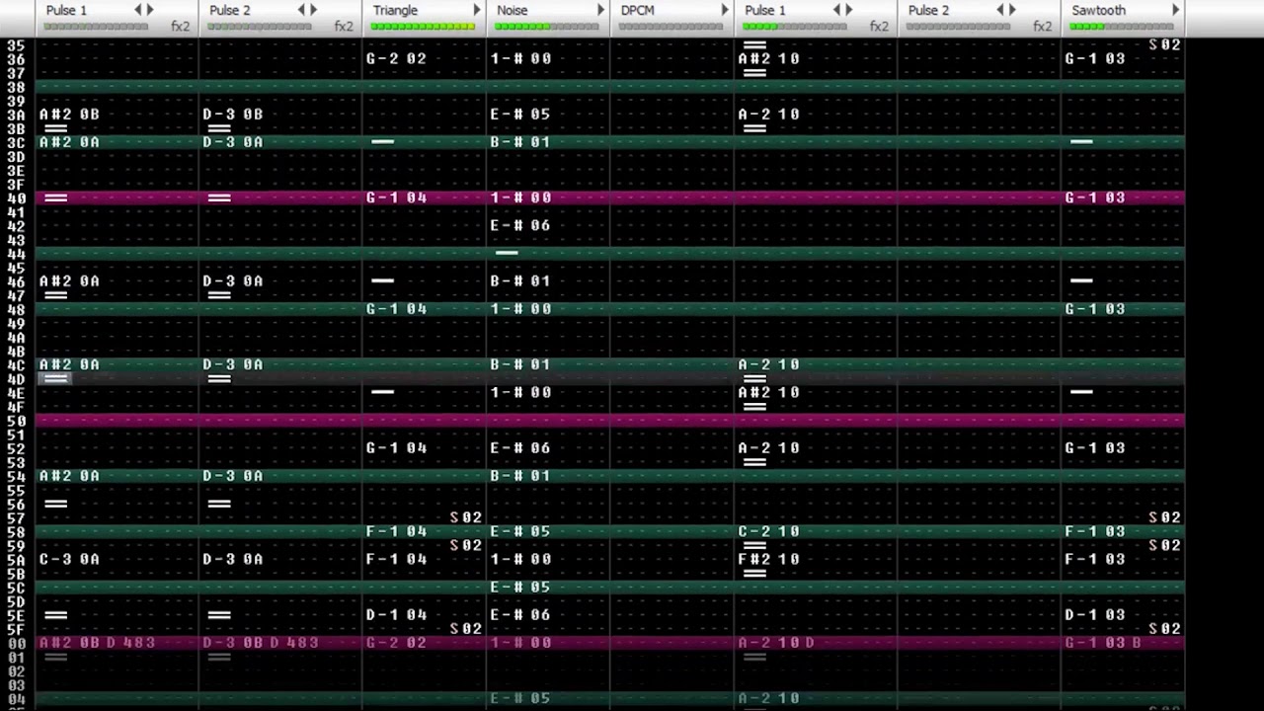
Task: Select note A#2 10 in row 4E
Action: 769,392
